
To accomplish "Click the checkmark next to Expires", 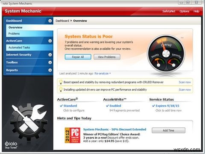I will 153,106.
